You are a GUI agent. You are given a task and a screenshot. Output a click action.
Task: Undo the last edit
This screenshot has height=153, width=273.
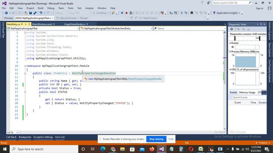[x=41, y=13]
